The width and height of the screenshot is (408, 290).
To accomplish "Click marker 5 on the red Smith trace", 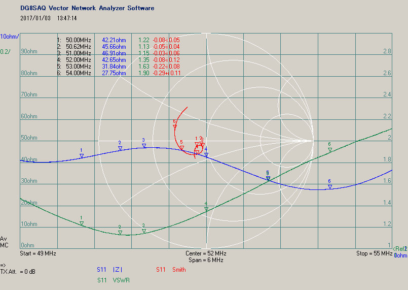I will [x=181, y=148].
